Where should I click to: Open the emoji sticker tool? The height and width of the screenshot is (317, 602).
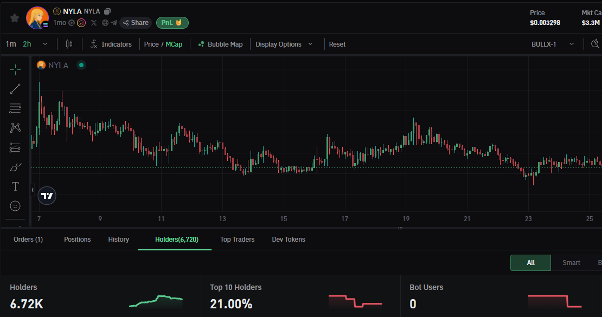point(15,206)
